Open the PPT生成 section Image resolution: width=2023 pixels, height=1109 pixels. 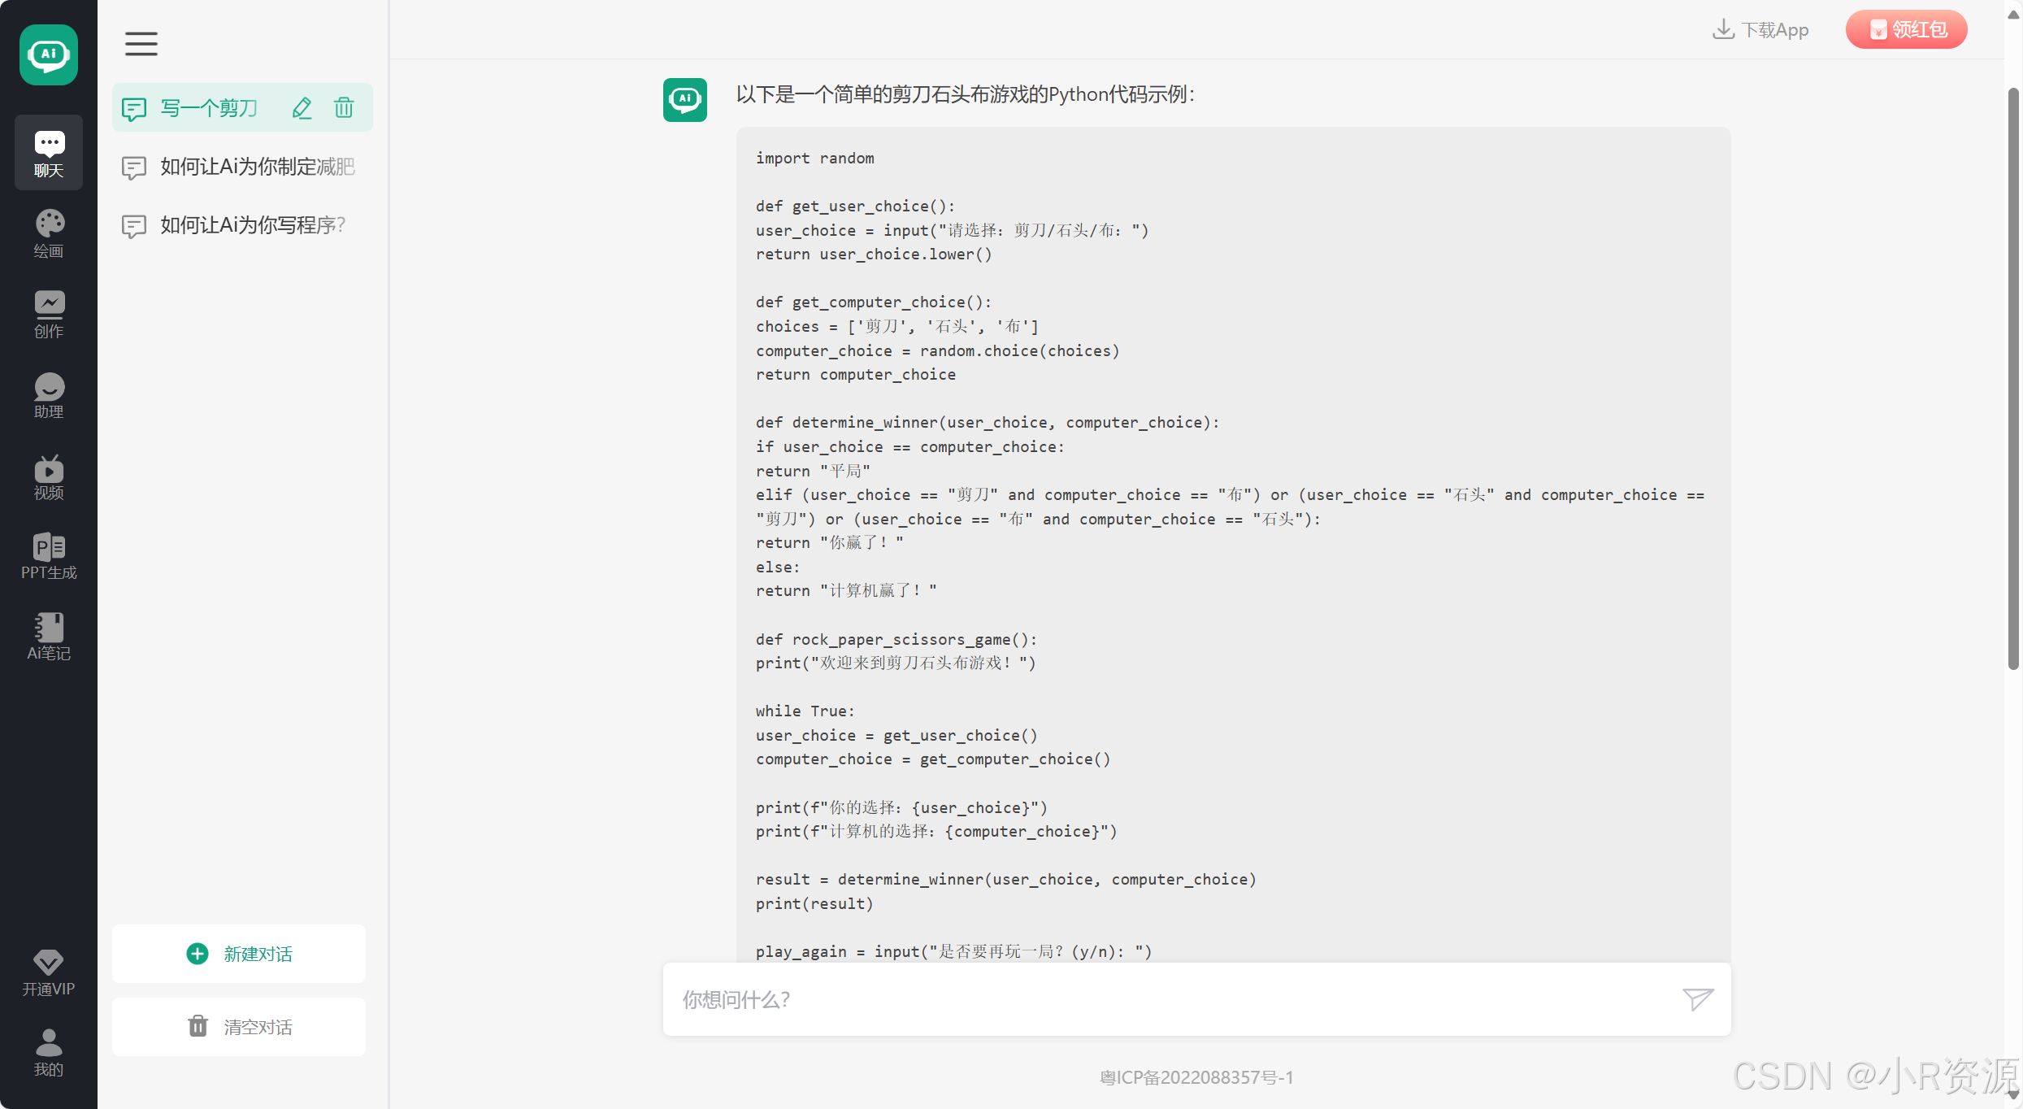[49, 556]
